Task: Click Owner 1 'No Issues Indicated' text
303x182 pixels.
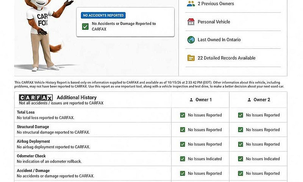Action: point(205,159)
